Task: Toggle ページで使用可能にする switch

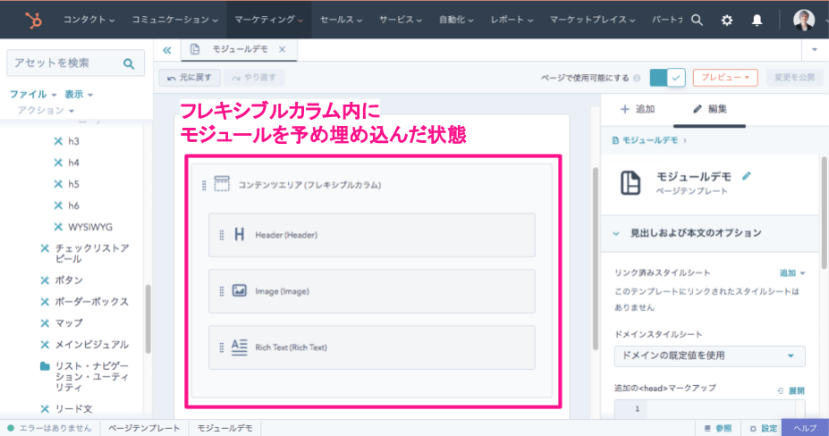Action: 667,78
